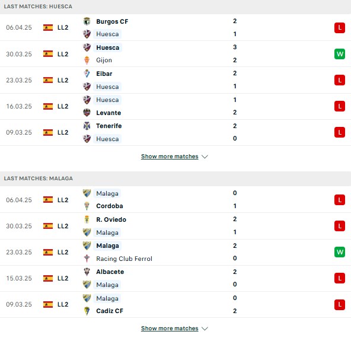The width and height of the screenshot is (351, 338).
Task: Click the green W badge for Huesca vs Gijon
Action: pos(340,54)
